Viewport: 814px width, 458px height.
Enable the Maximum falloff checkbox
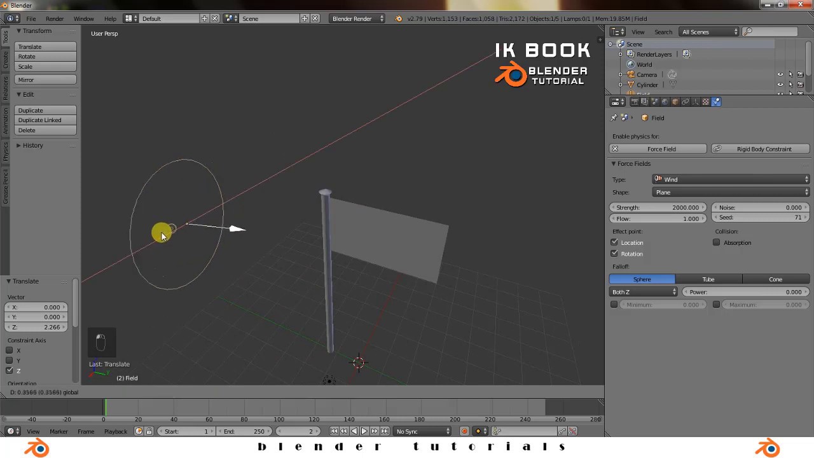pos(717,305)
